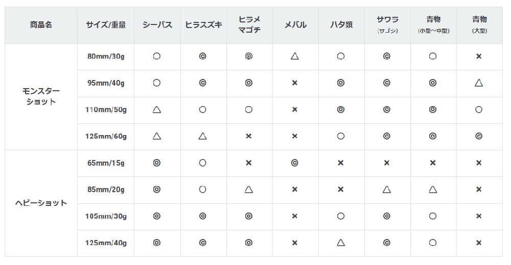Click the triangle for 95mm/40g large 青物 (大型)
Viewport: 511px width, 265px height.
coord(479,83)
